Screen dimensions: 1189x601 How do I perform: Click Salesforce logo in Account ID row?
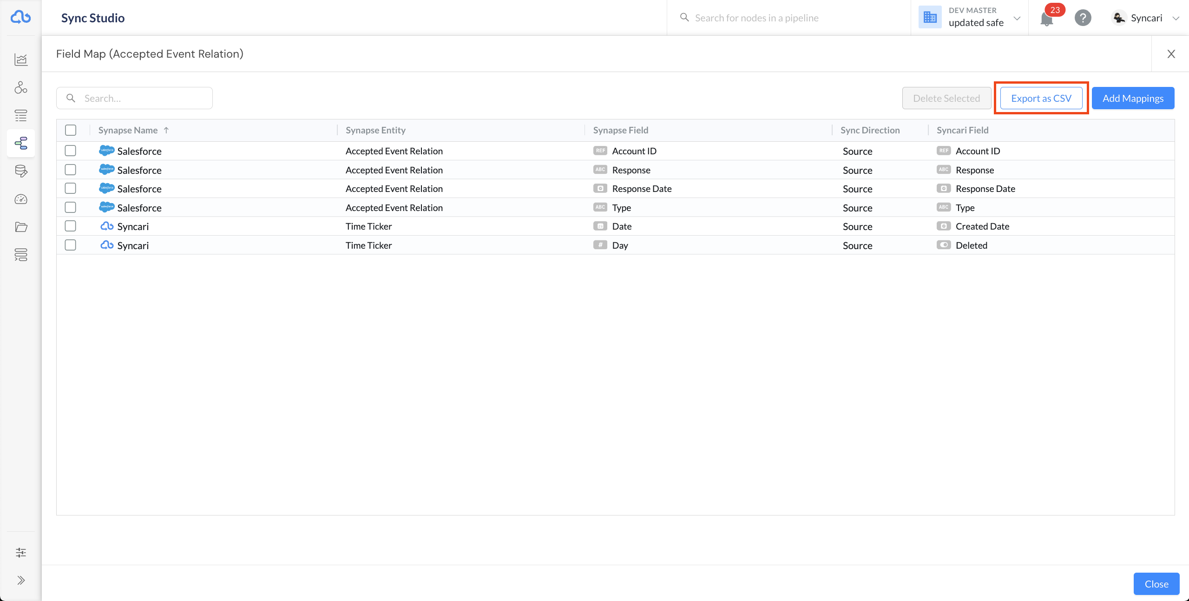(x=107, y=151)
